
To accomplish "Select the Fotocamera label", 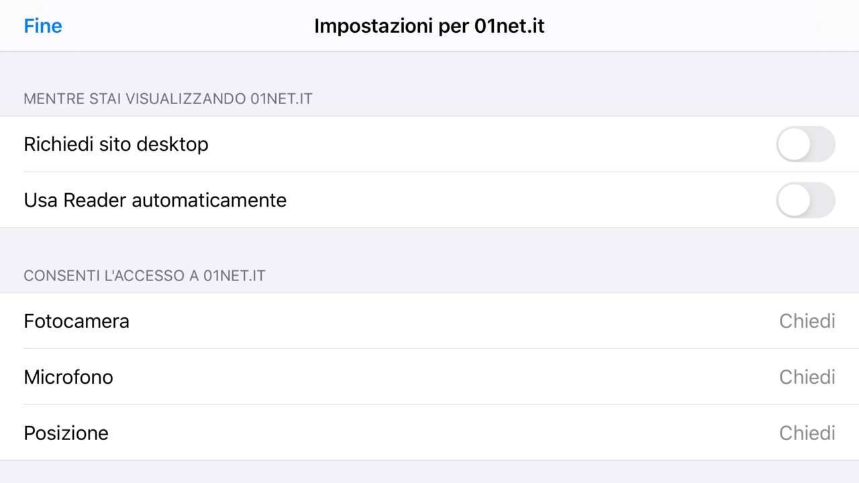I will click(x=77, y=321).
